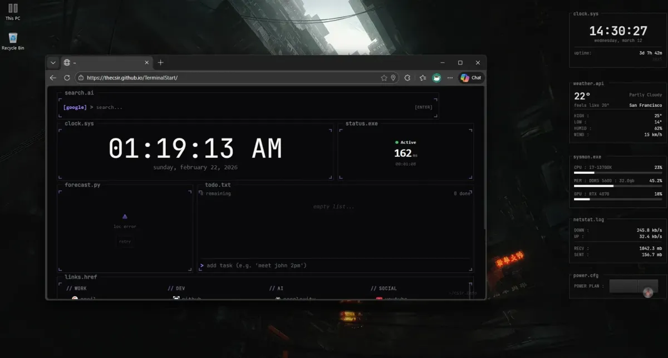The height and width of the screenshot is (358, 668).
Task: Open the tab actions dropdown chevron
Action: pos(53,62)
